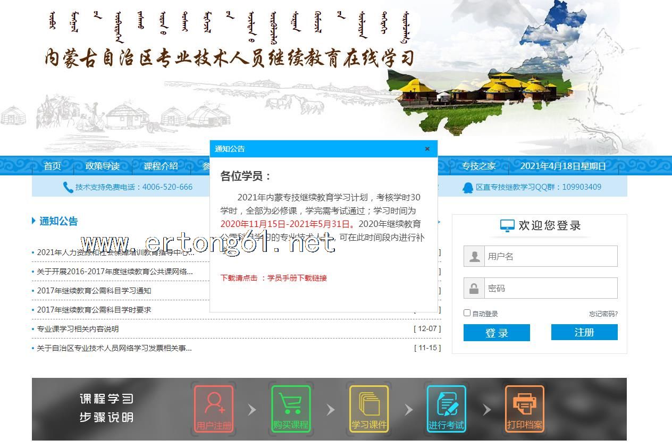The image size is (672, 448).
Task: Close the 通知公告 popup dialog
Action: click(427, 149)
